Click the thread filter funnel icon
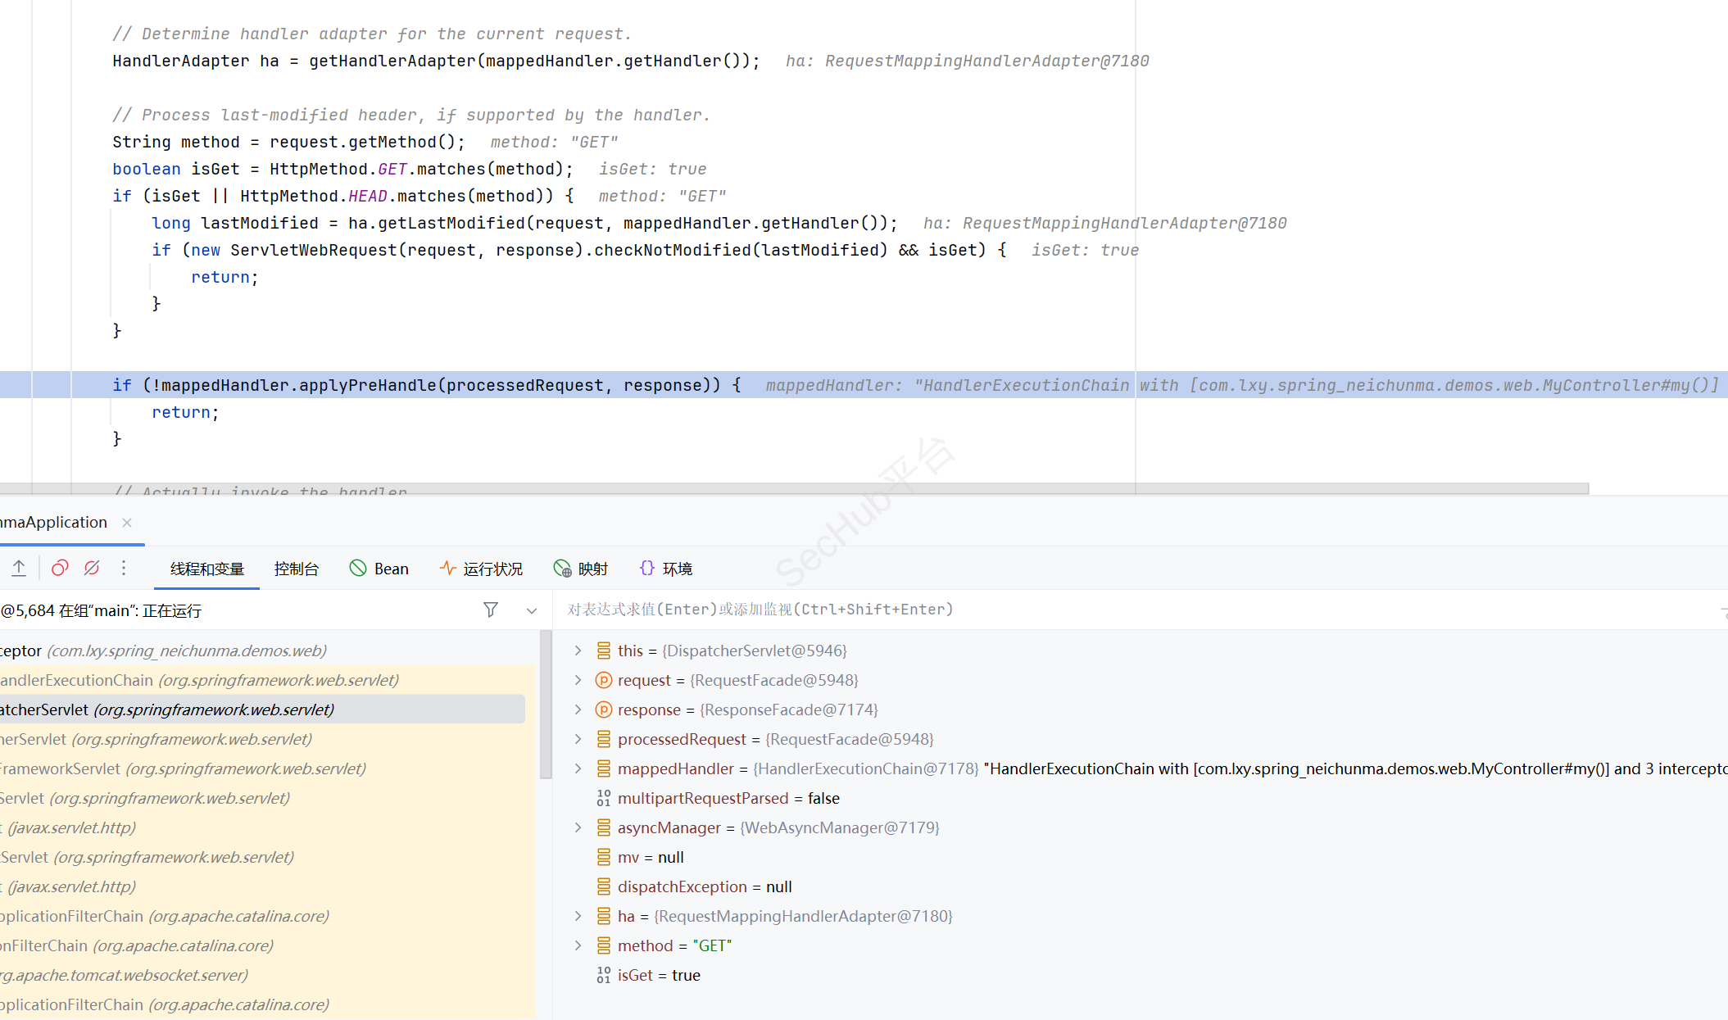 (491, 610)
